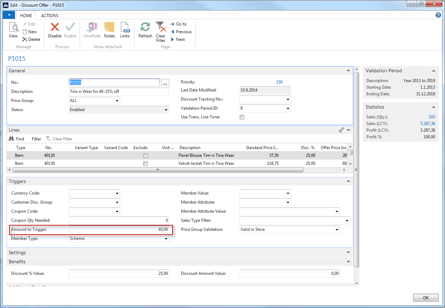Viewport: 445px width, 308px height.
Task: Click the View icon in the ribbon
Action: tap(13, 28)
